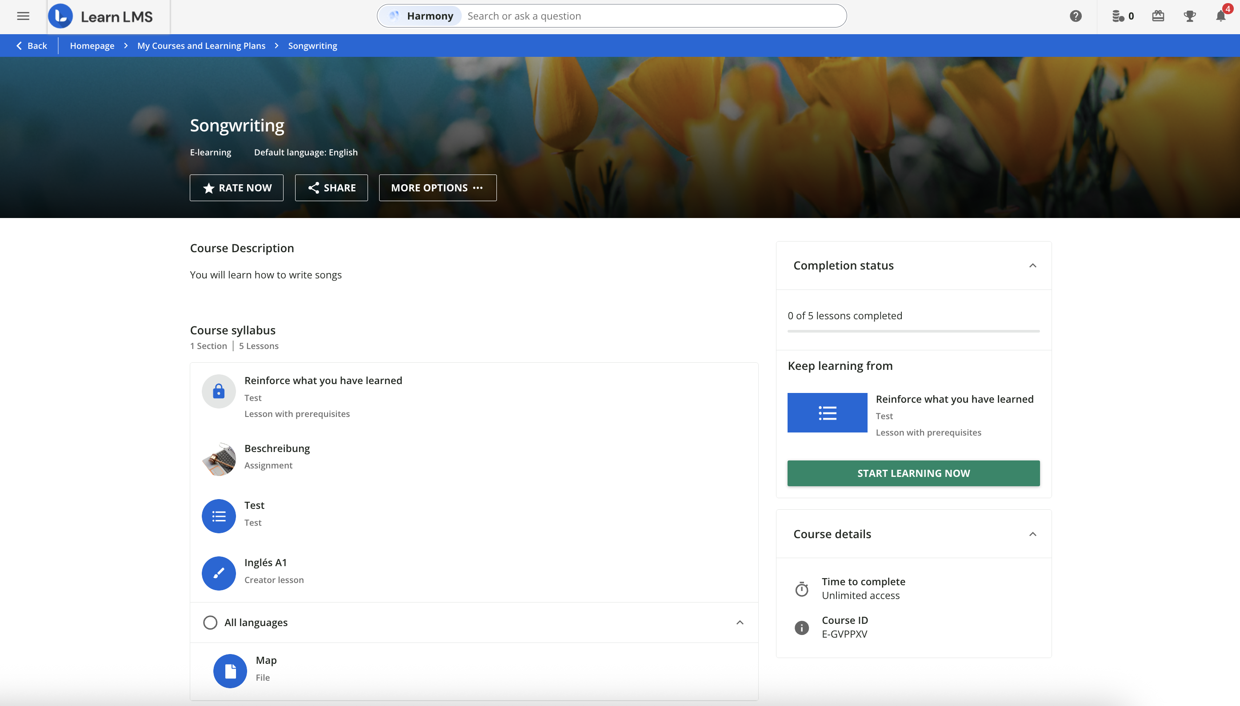This screenshot has width=1240, height=706.
Task: Collapse the 'All languages' section
Action: (x=739, y=622)
